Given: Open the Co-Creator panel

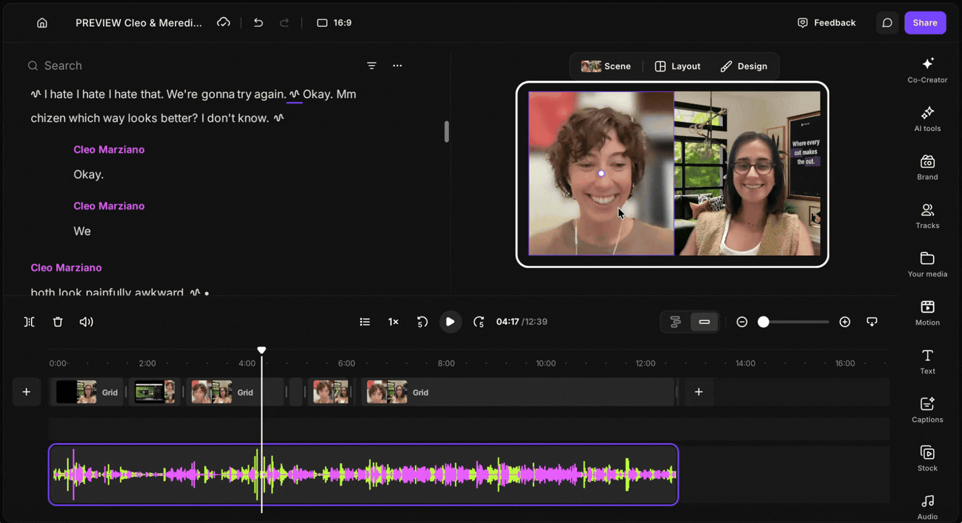Looking at the screenshot, I should tap(927, 70).
